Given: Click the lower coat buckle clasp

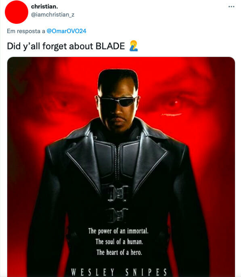Looking at the screenshot, I should pos(117,215).
